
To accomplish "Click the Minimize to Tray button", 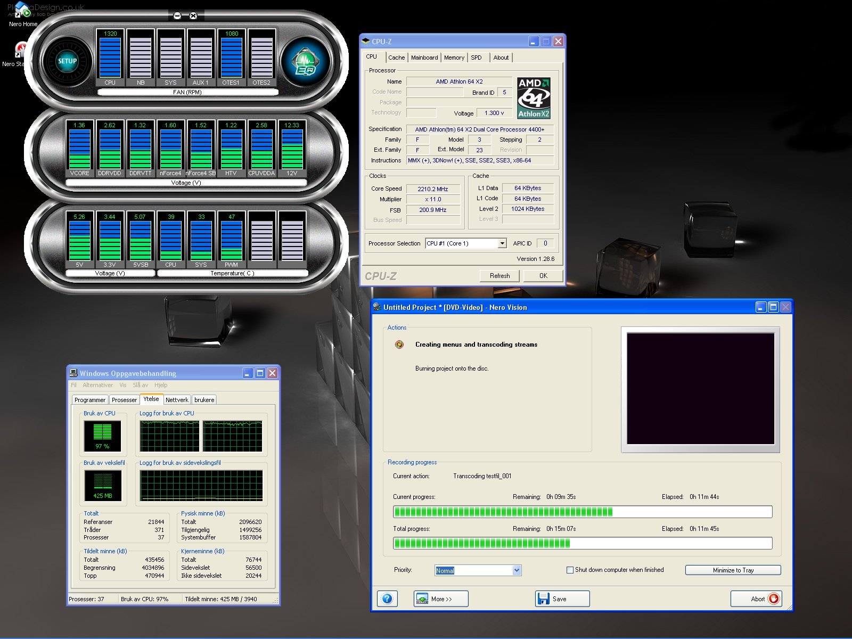I will point(733,570).
